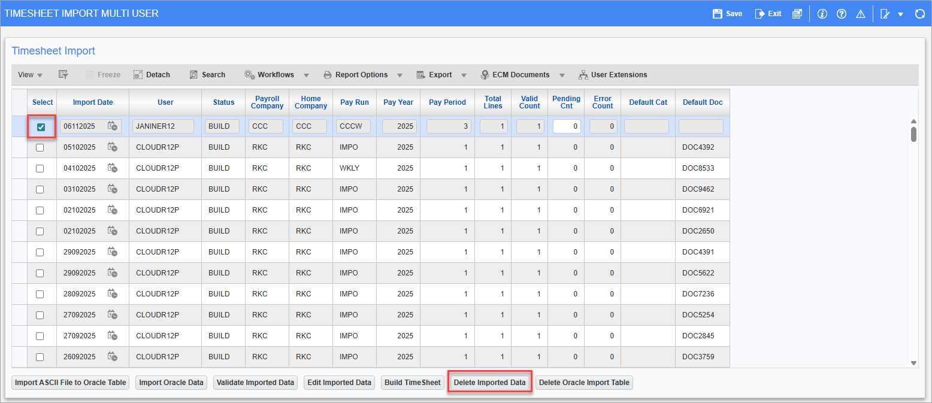932x403 pixels.
Task: Check the checkbox on the 04102025 WKLY row
Action: (41, 168)
